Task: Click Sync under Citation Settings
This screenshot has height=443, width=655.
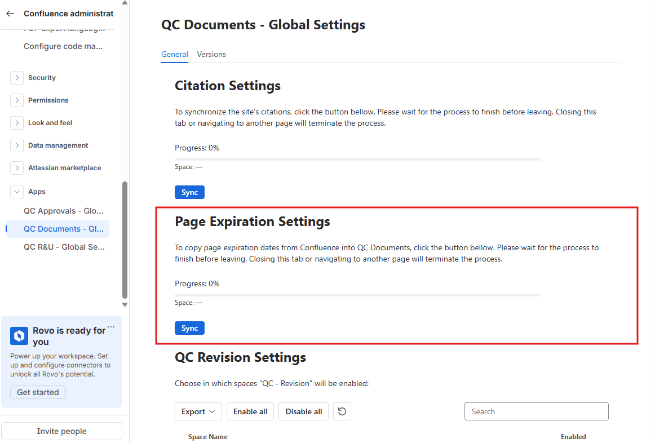Action: (x=189, y=193)
